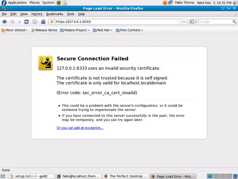238x179 pixels.
Task: Open the File menu
Action: pyautogui.click(x=4, y=14)
